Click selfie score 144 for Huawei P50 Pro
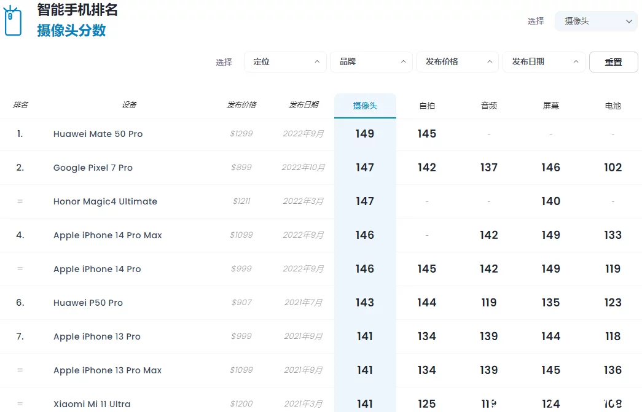642x412 pixels. click(x=427, y=302)
